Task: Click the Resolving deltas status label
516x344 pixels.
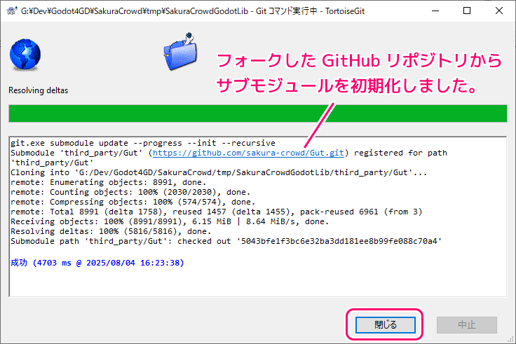Action: [x=38, y=90]
